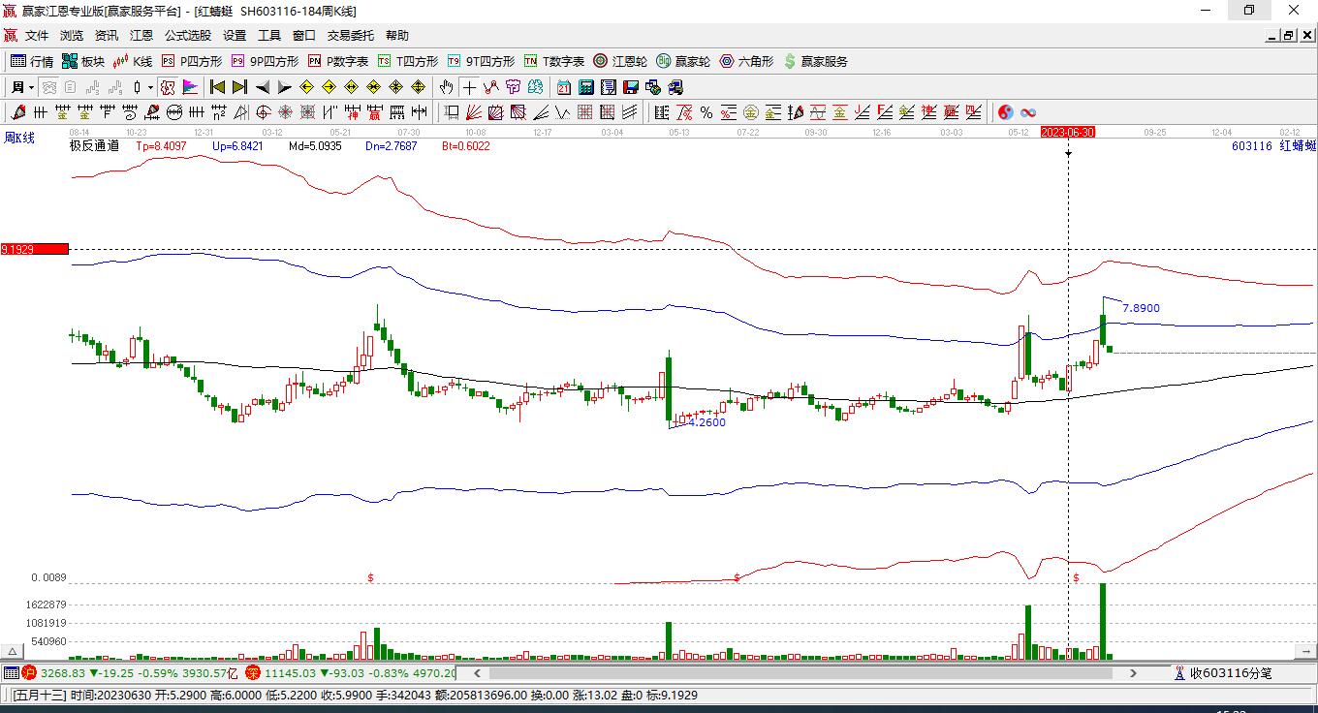Open the 公式选股 menu
Screen dimensions: 1318x713
pyautogui.click(x=188, y=36)
